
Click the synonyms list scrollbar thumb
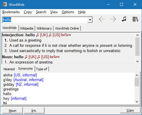click(x=137, y=82)
